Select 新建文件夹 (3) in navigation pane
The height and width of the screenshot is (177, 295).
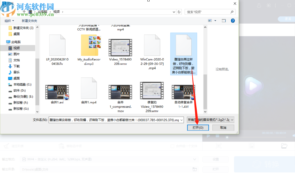pos(21,28)
